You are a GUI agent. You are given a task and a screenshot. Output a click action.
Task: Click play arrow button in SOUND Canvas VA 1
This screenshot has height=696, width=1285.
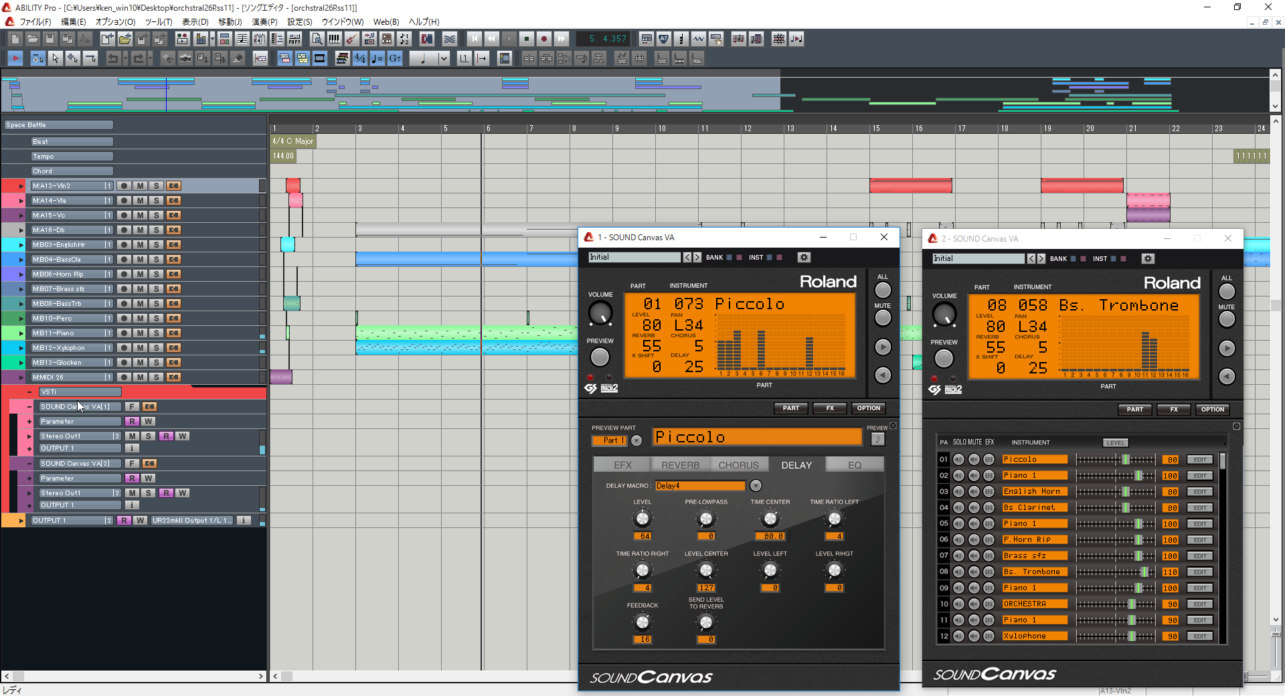pos(883,347)
